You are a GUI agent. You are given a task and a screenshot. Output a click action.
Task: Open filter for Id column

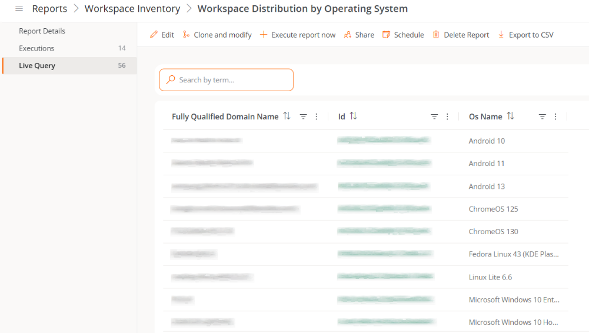[434, 117]
